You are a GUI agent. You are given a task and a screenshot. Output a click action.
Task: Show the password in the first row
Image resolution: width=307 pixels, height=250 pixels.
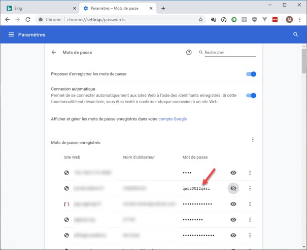[x=233, y=173]
